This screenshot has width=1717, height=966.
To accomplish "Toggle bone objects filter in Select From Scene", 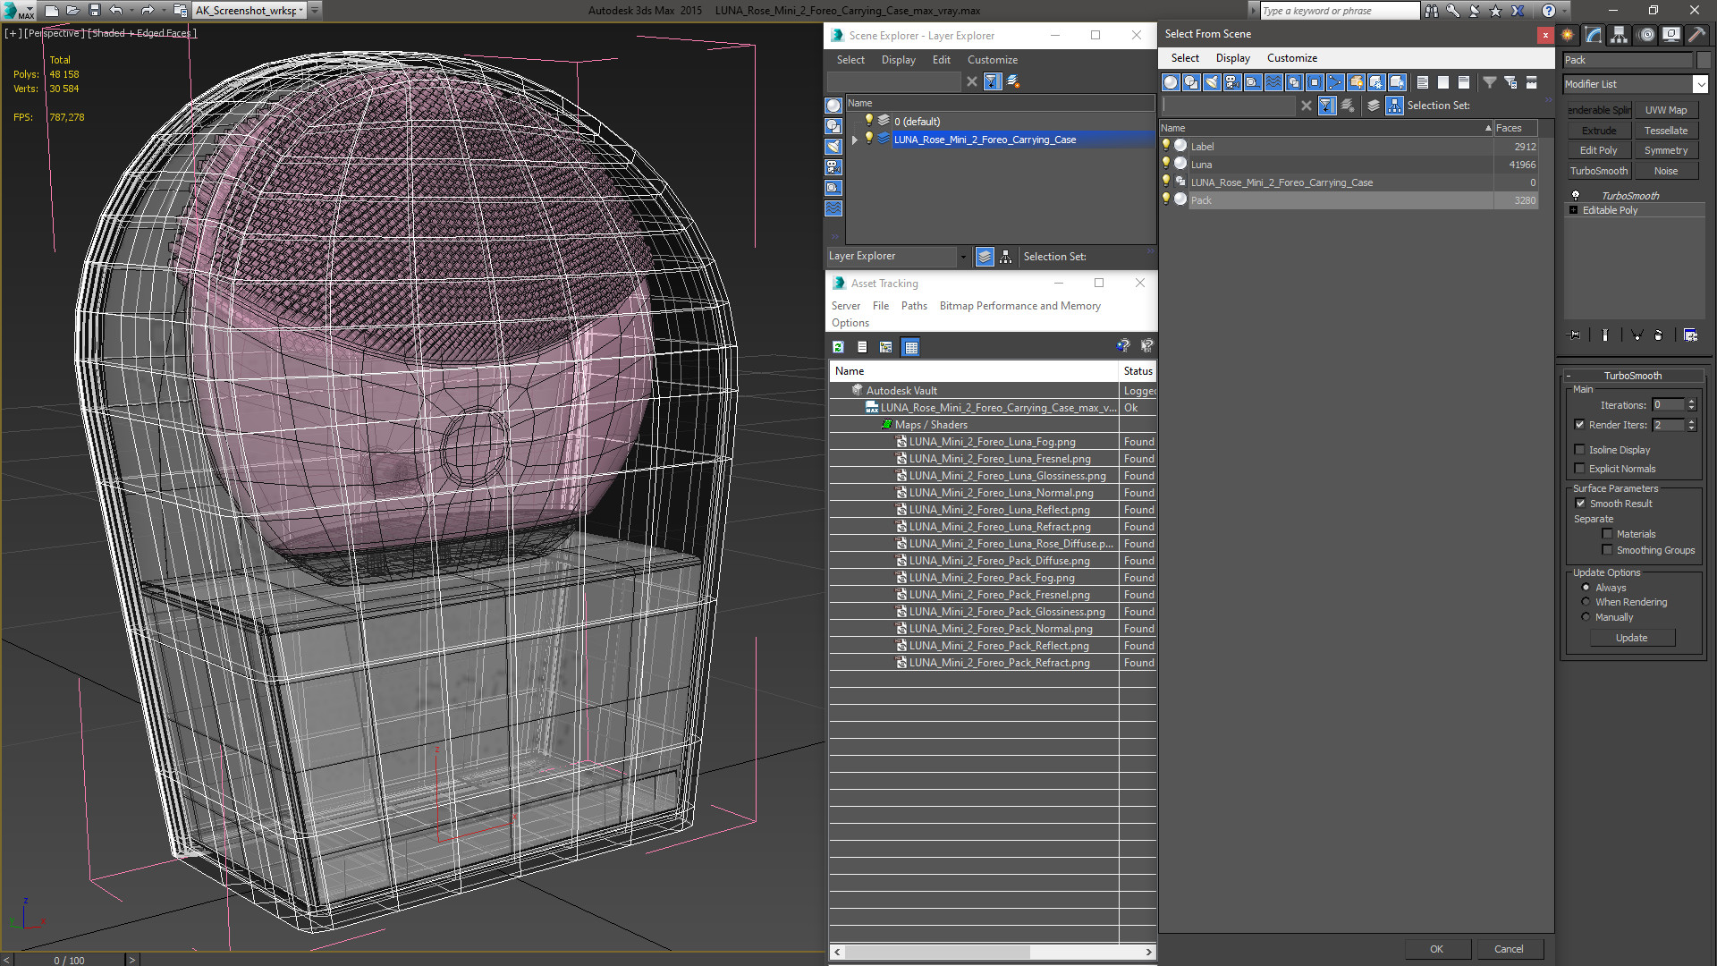I will pos(1335,82).
